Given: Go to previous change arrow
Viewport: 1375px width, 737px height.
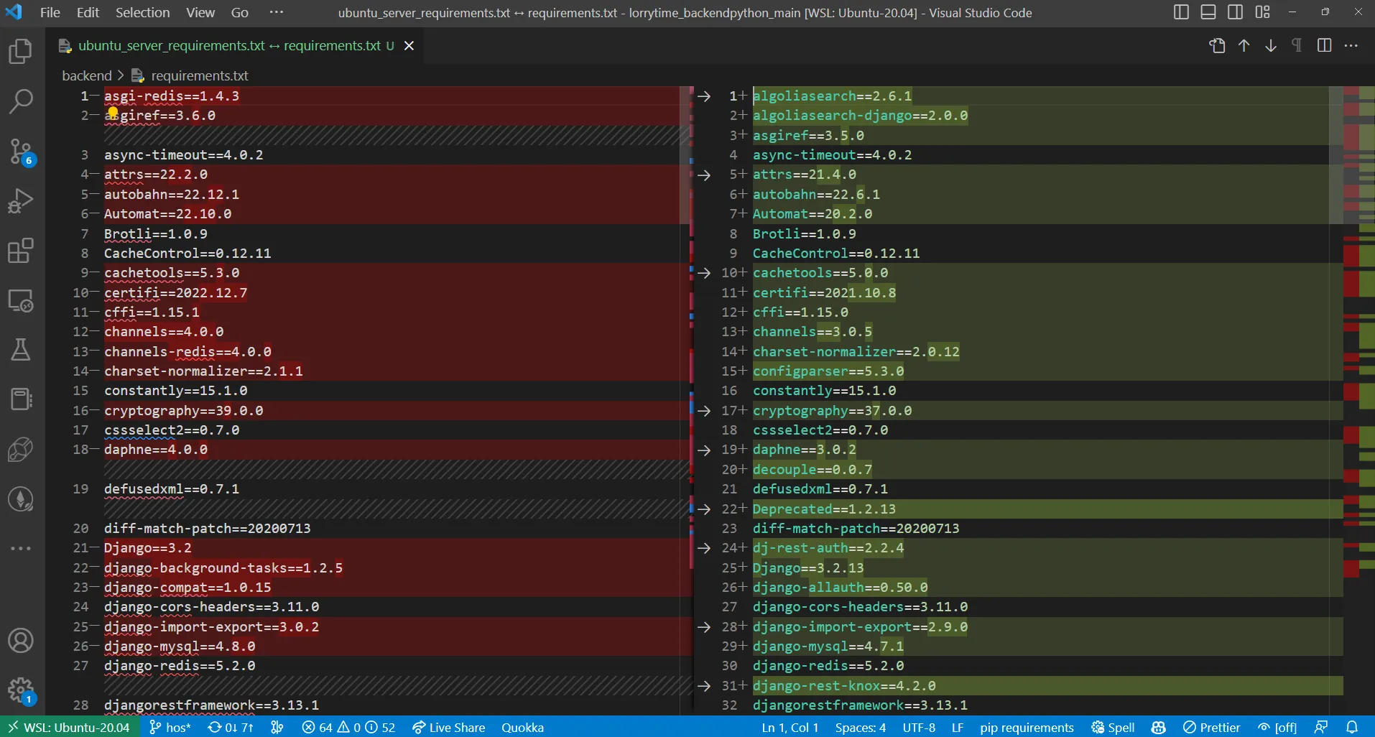Looking at the screenshot, I should 1244,46.
